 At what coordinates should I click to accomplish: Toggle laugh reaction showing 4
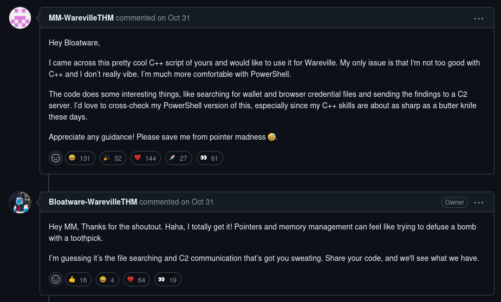(x=107, y=279)
